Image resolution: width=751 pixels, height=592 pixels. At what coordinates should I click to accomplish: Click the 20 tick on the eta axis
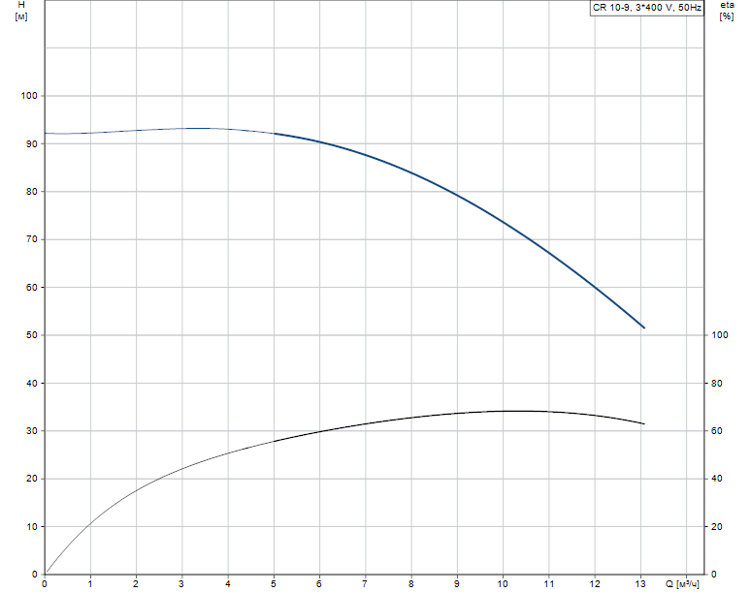click(717, 527)
